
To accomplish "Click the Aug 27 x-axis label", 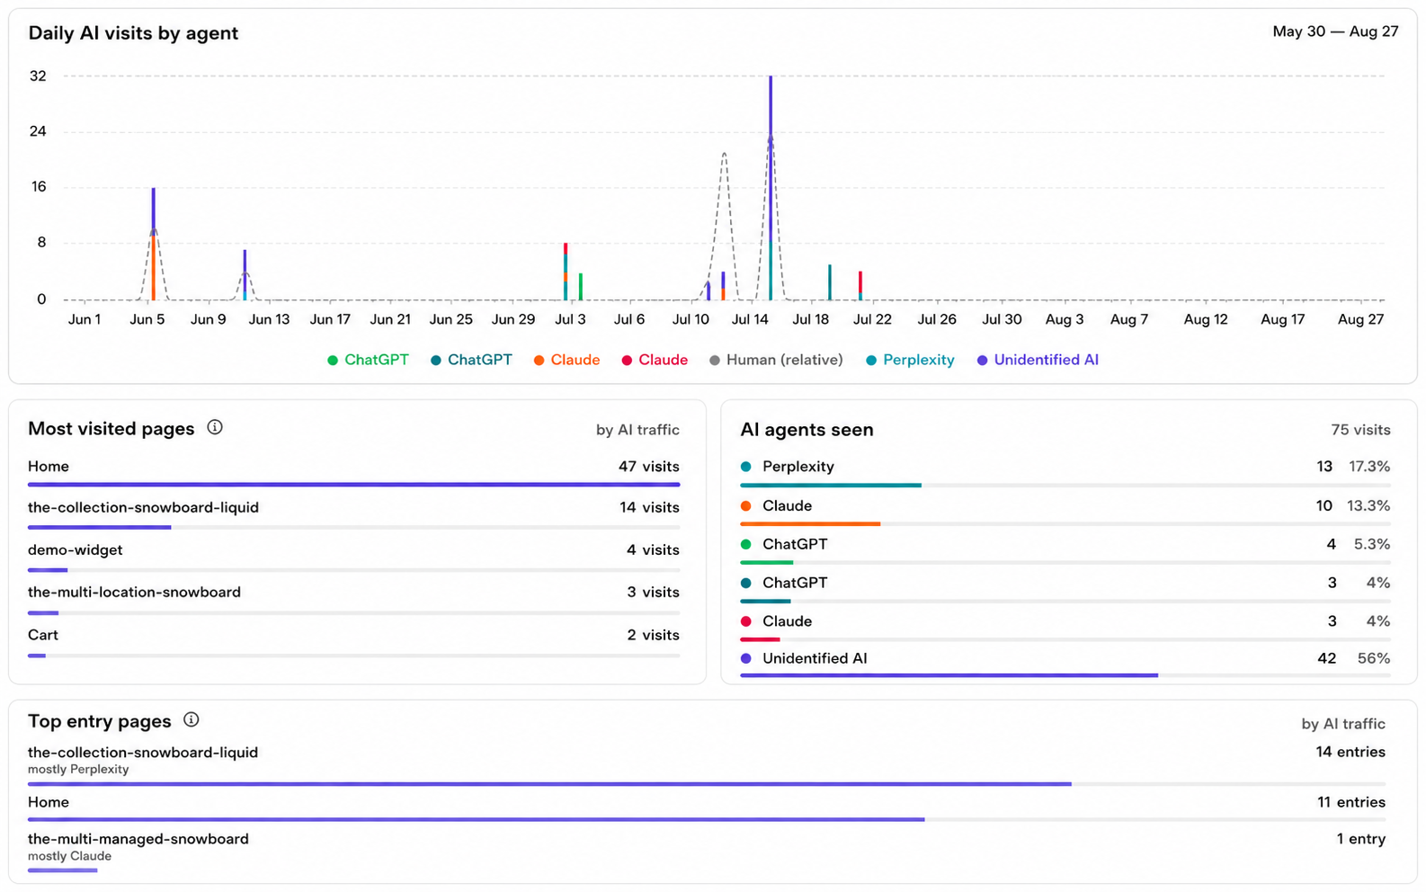I will (x=1360, y=319).
